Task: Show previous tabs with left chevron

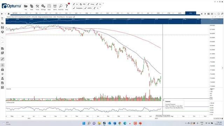Action: 202,14
